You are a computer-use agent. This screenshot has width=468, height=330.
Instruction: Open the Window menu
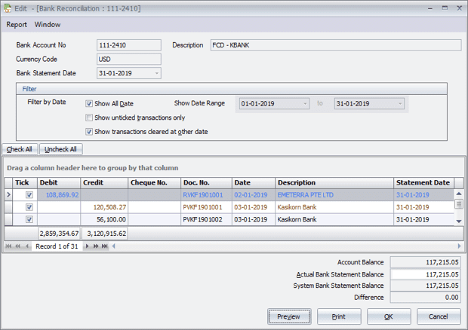48,25
